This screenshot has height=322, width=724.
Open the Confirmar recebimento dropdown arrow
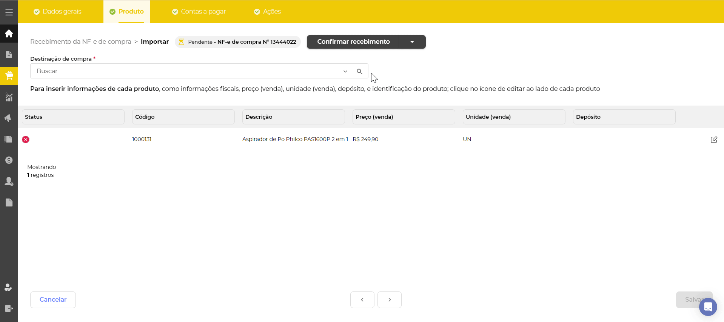[x=412, y=42]
